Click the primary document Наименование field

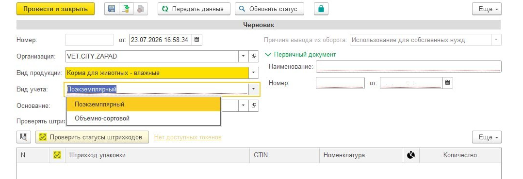pyautogui.click(x=409, y=66)
